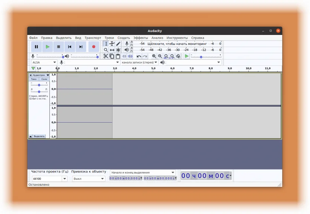Open the Эффекты menu
310x214 pixels.
[141, 38]
